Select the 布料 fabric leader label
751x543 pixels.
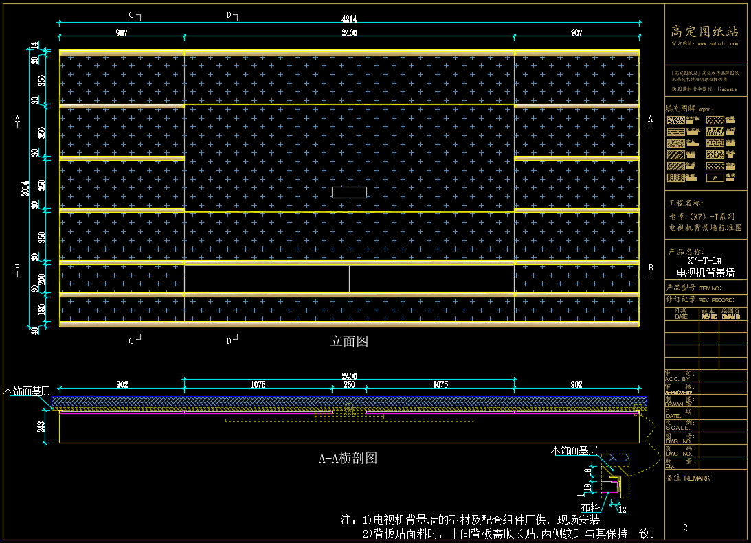click(590, 507)
